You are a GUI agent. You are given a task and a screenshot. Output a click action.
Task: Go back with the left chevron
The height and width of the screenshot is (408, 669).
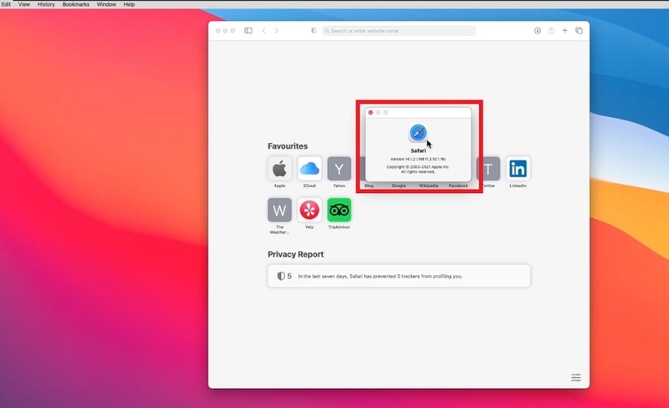263,31
